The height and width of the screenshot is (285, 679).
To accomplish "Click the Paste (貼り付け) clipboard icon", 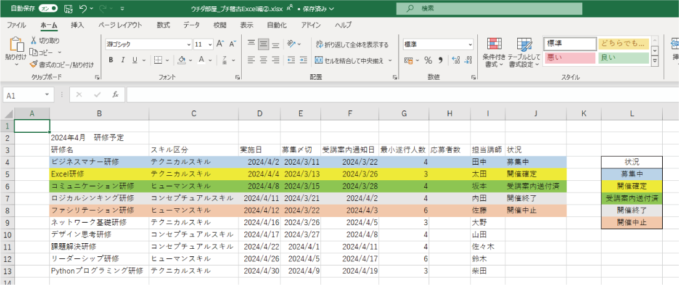I will (16, 46).
